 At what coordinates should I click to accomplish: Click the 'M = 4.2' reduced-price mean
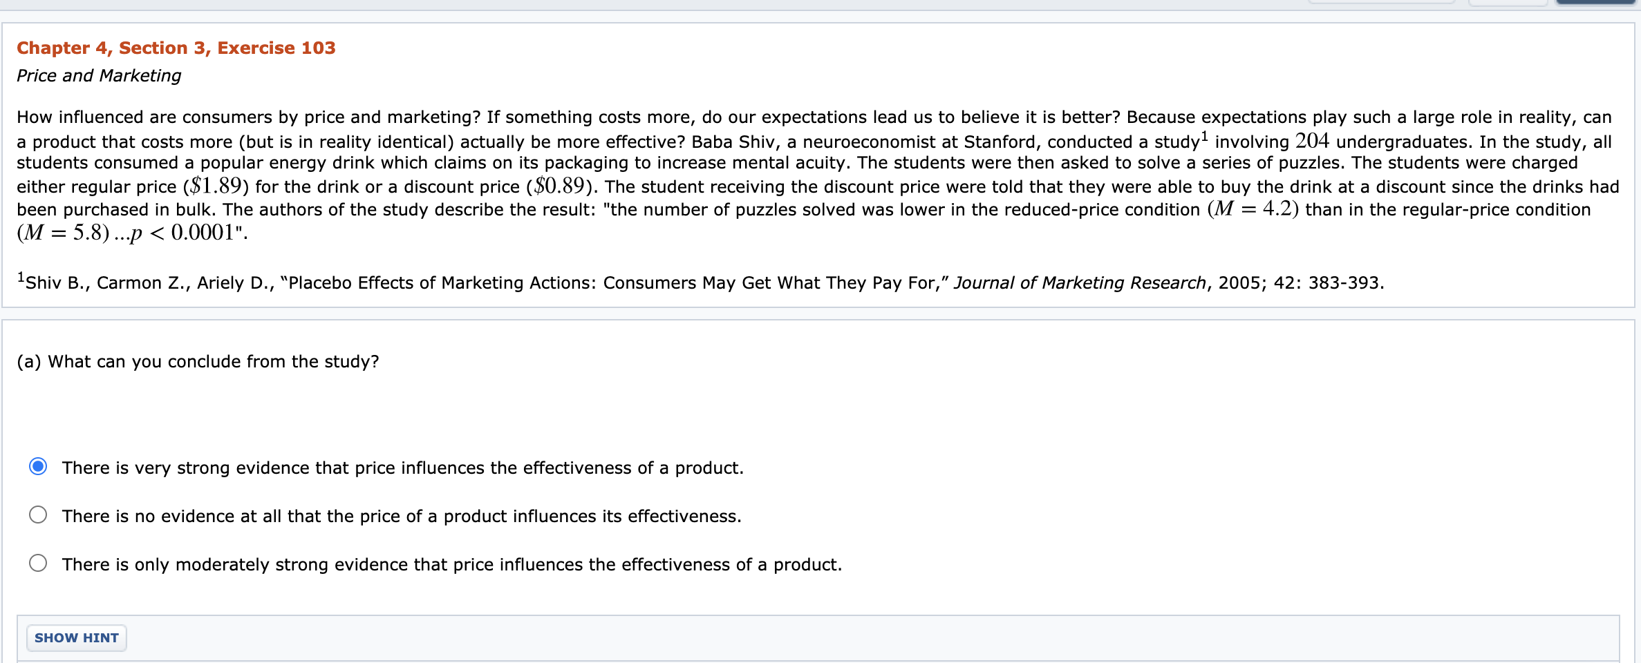click(x=1253, y=209)
